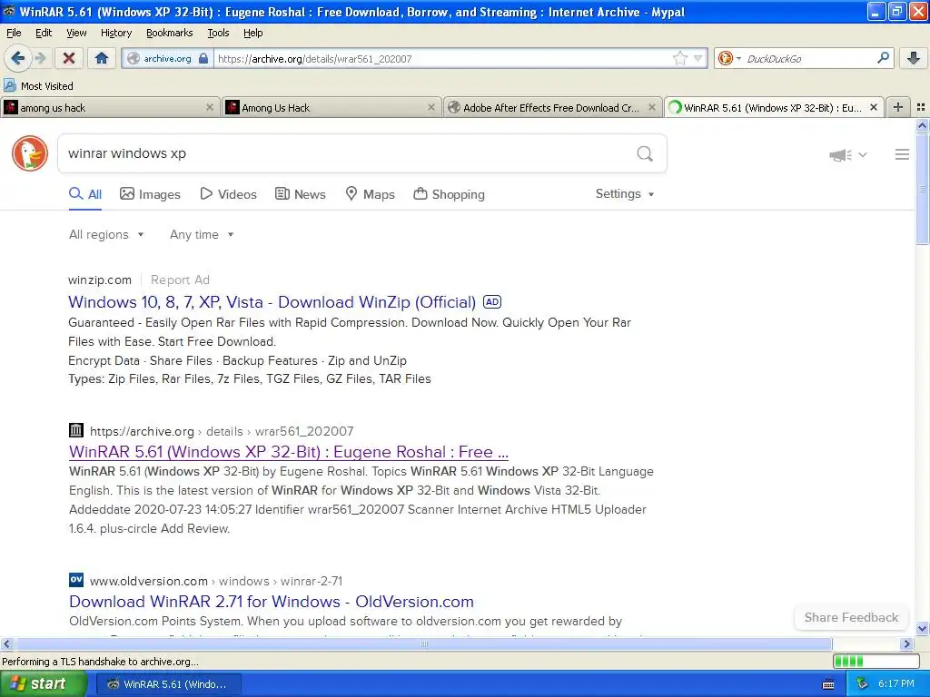Viewport: 930px width, 697px height.
Task: Open the Bookmarks menu
Action: [169, 33]
